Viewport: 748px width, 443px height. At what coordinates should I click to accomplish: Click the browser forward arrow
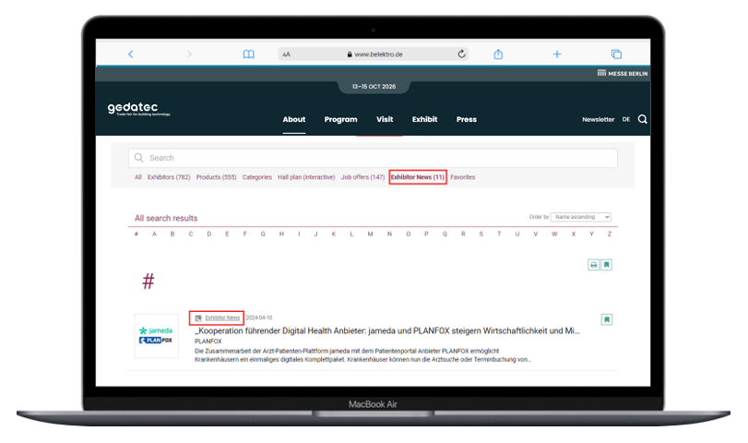189,54
